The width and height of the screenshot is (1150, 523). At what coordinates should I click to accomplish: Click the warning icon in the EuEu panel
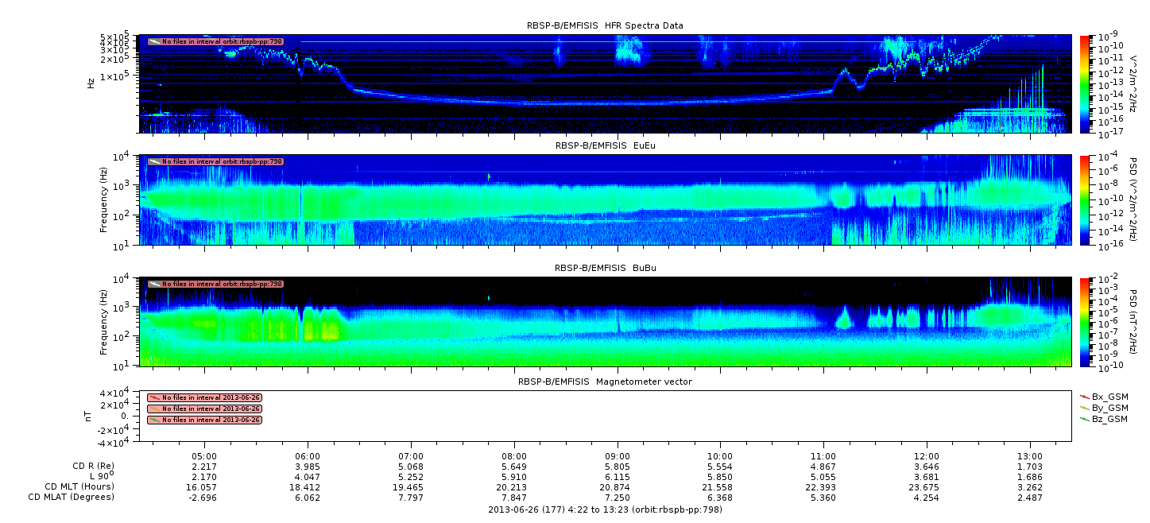pyautogui.click(x=154, y=161)
